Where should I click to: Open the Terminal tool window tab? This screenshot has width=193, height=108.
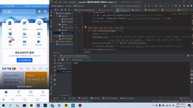[95, 98]
